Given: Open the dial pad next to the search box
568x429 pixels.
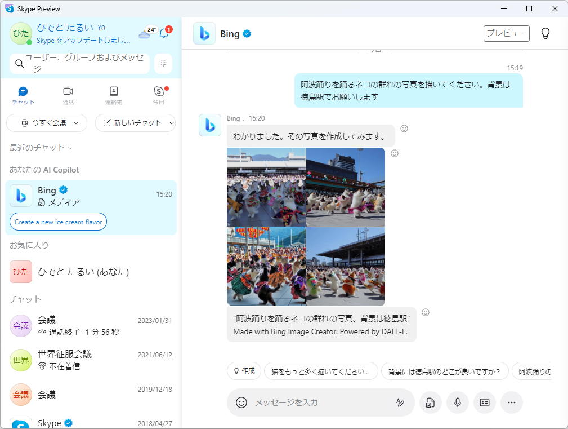Looking at the screenshot, I should [x=163, y=63].
